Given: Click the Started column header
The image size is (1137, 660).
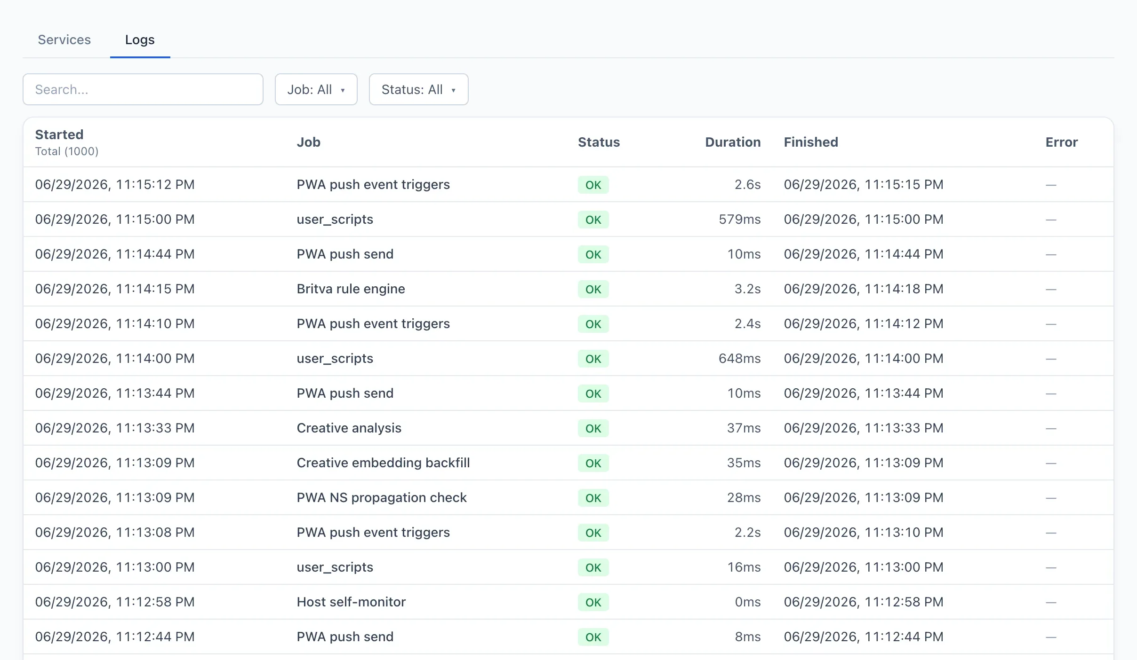Looking at the screenshot, I should [59, 134].
